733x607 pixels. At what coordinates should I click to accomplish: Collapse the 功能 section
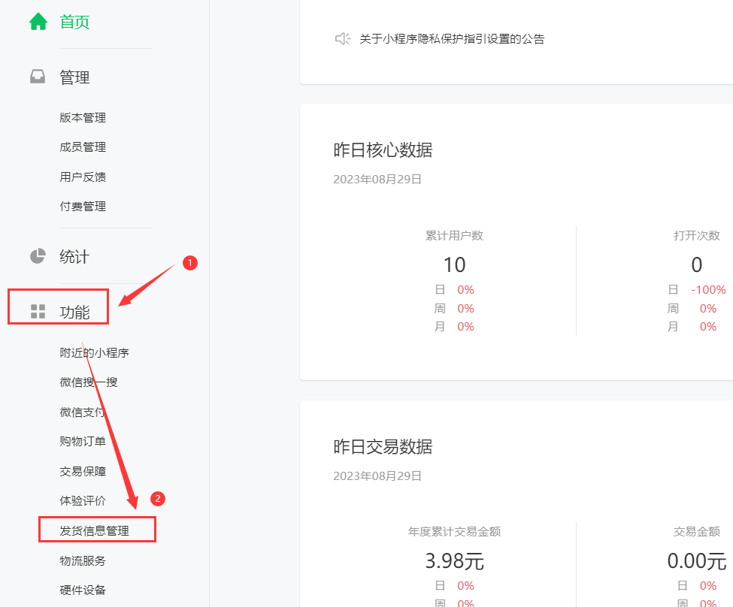(74, 312)
